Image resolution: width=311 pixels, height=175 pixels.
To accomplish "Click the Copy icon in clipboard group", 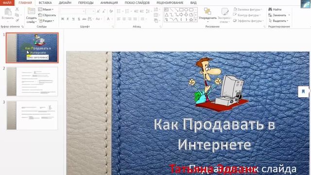I will [17, 15].
